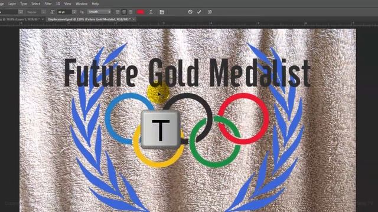Align text left
Image resolution: width=378 pixels, height=212 pixels.
(x=118, y=12)
